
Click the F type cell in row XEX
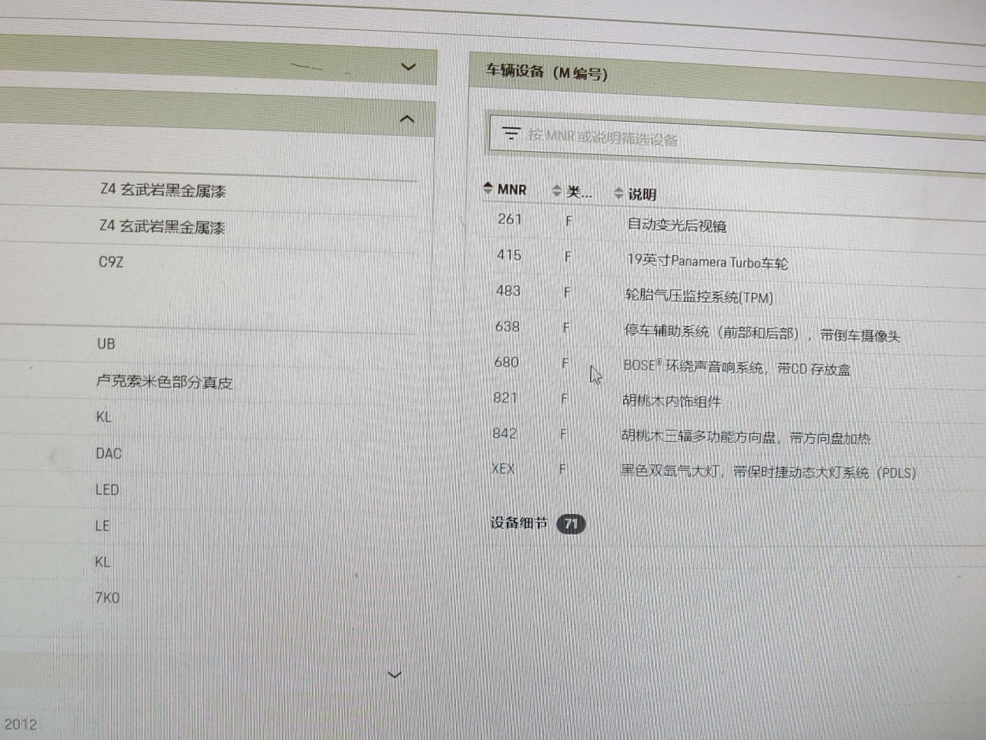pos(562,469)
